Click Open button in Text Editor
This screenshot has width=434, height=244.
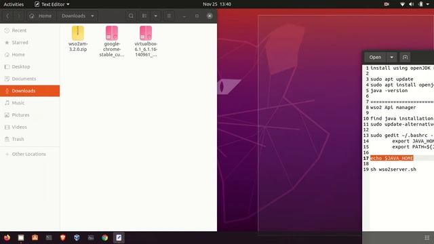pyautogui.click(x=375, y=57)
